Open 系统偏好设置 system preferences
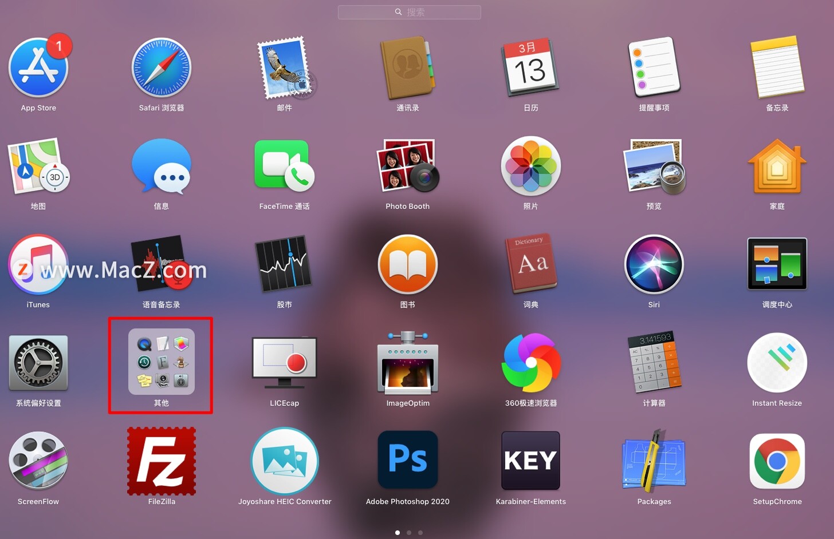Image resolution: width=834 pixels, height=539 pixels. [x=38, y=363]
